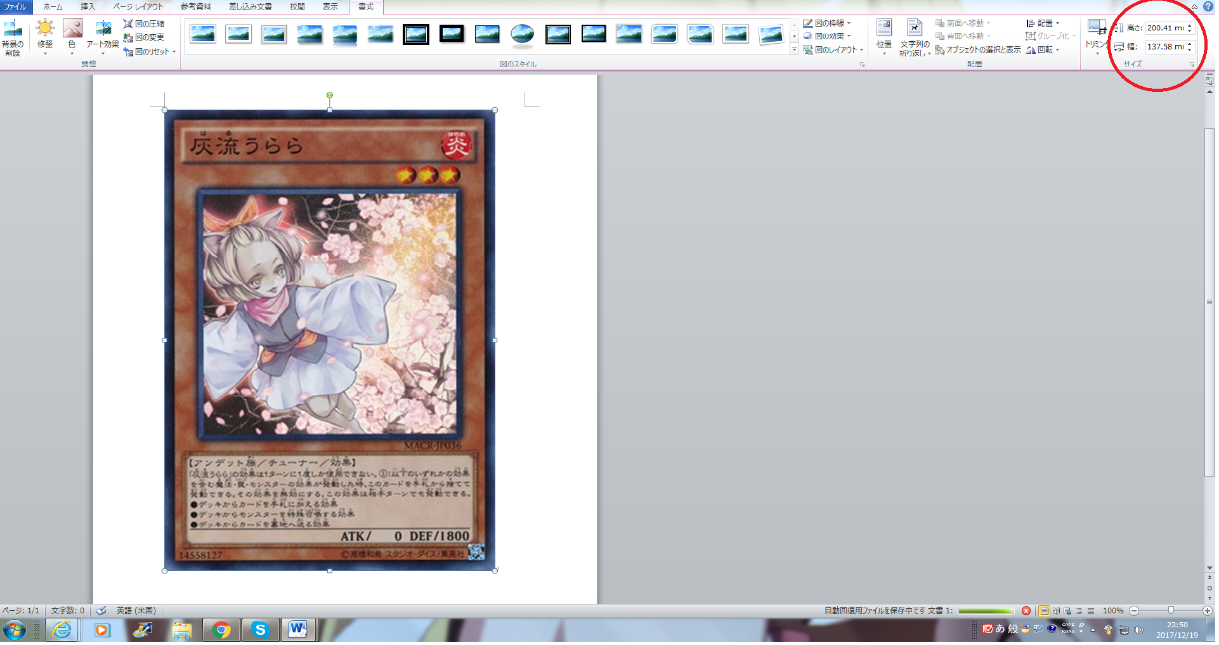Switch to the Insert (挿入) tab
This screenshot has height=645, width=1219.
pyautogui.click(x=88, y=7)
